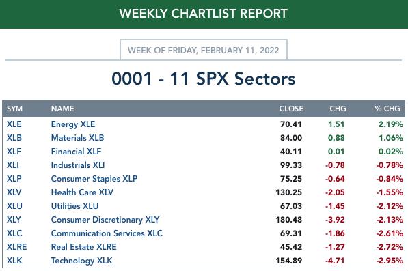Click the SYM column header
The width and height of the screenshot is (408, 271).
(14, 109)
